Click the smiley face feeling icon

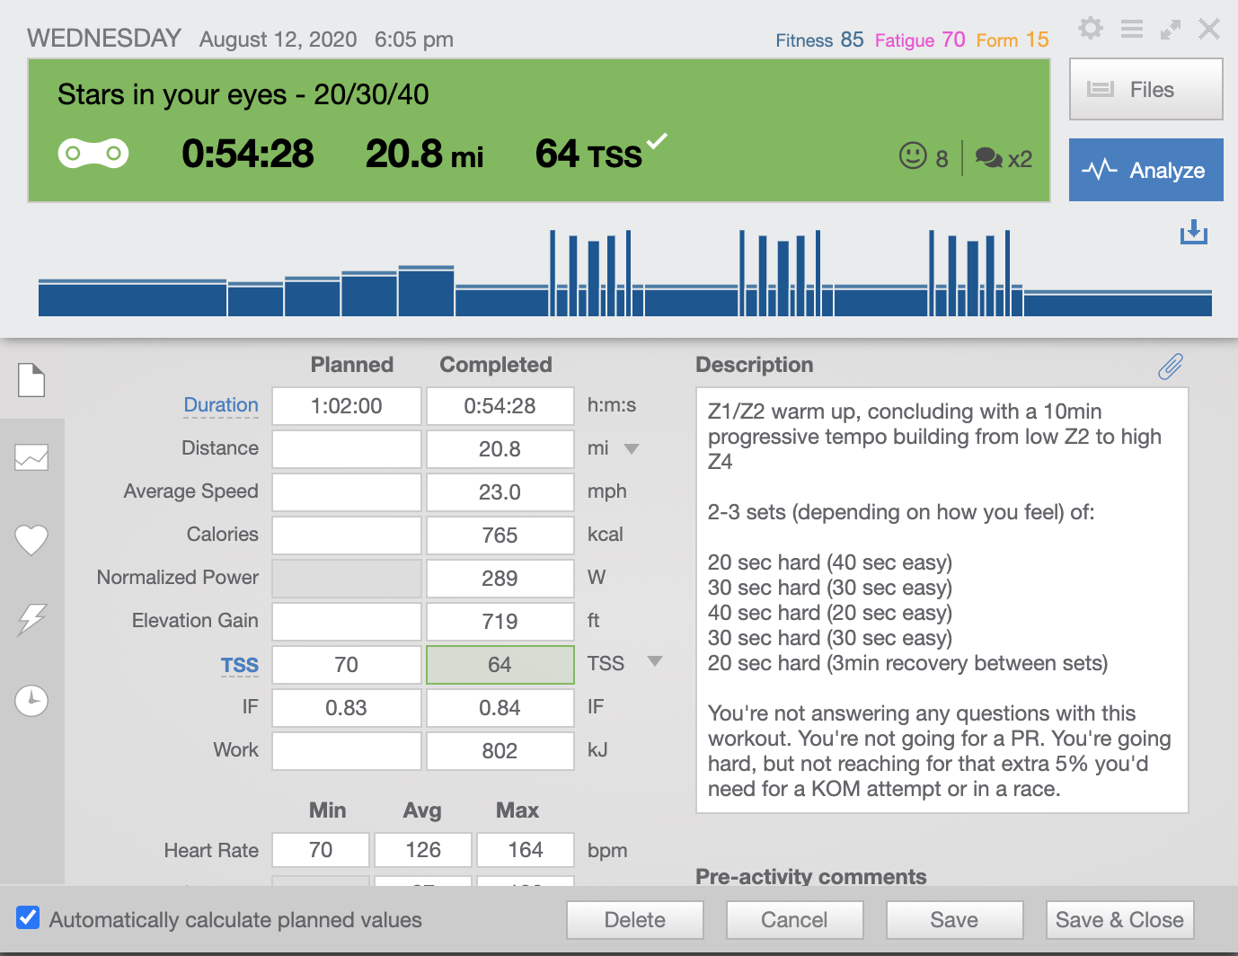tap(913, 156)
